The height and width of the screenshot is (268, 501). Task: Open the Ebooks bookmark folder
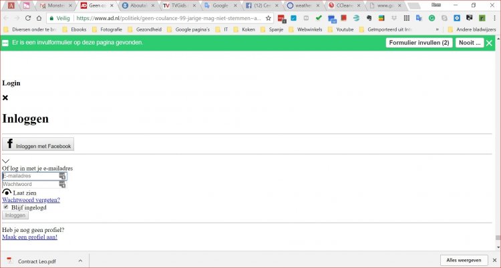click(x=74, y=29)
